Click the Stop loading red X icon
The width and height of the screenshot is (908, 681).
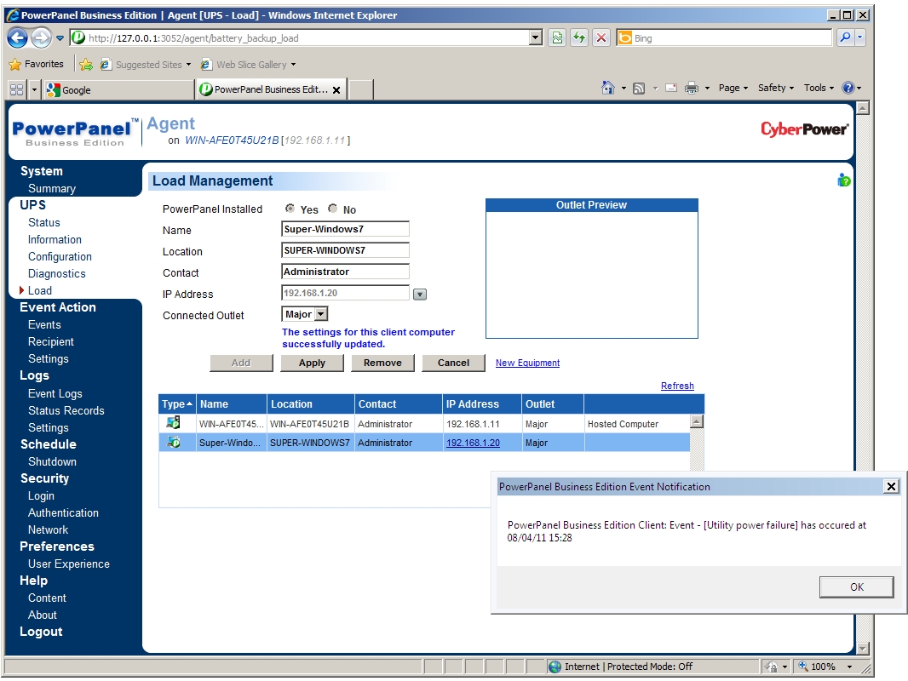point(601,38)
